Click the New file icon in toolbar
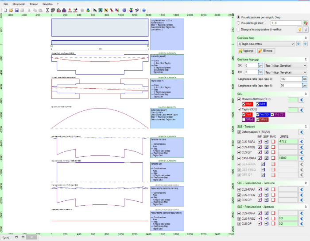This screenshot has height=241, width=310. [5, 10]
